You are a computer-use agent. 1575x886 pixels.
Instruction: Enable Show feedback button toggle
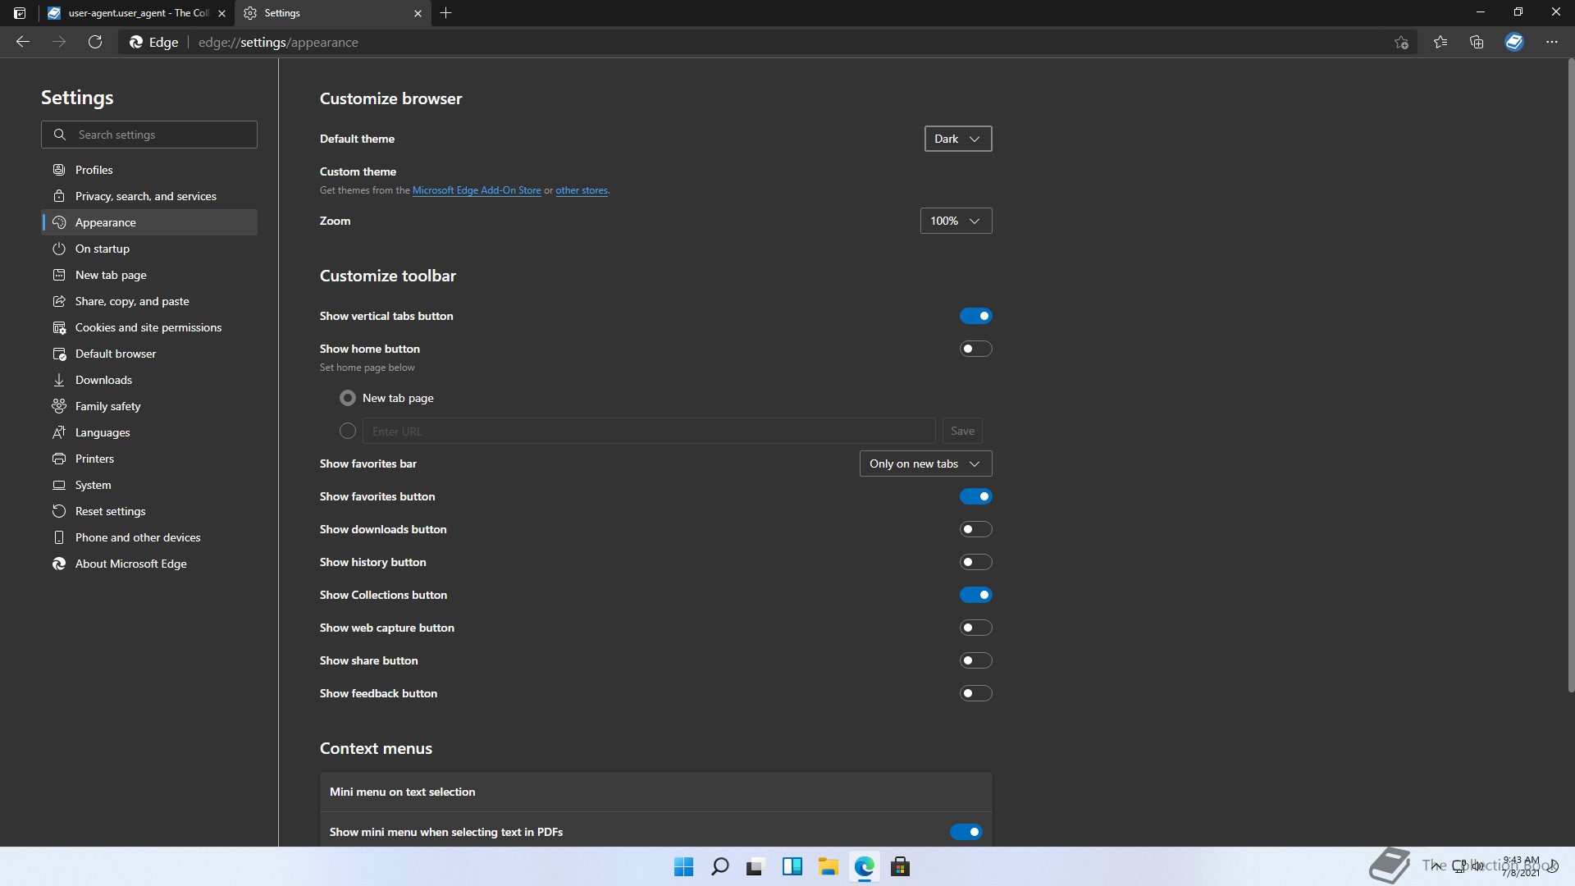click(975, 693)
